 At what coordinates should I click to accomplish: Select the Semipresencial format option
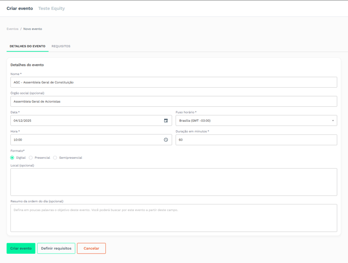point(55,158)
